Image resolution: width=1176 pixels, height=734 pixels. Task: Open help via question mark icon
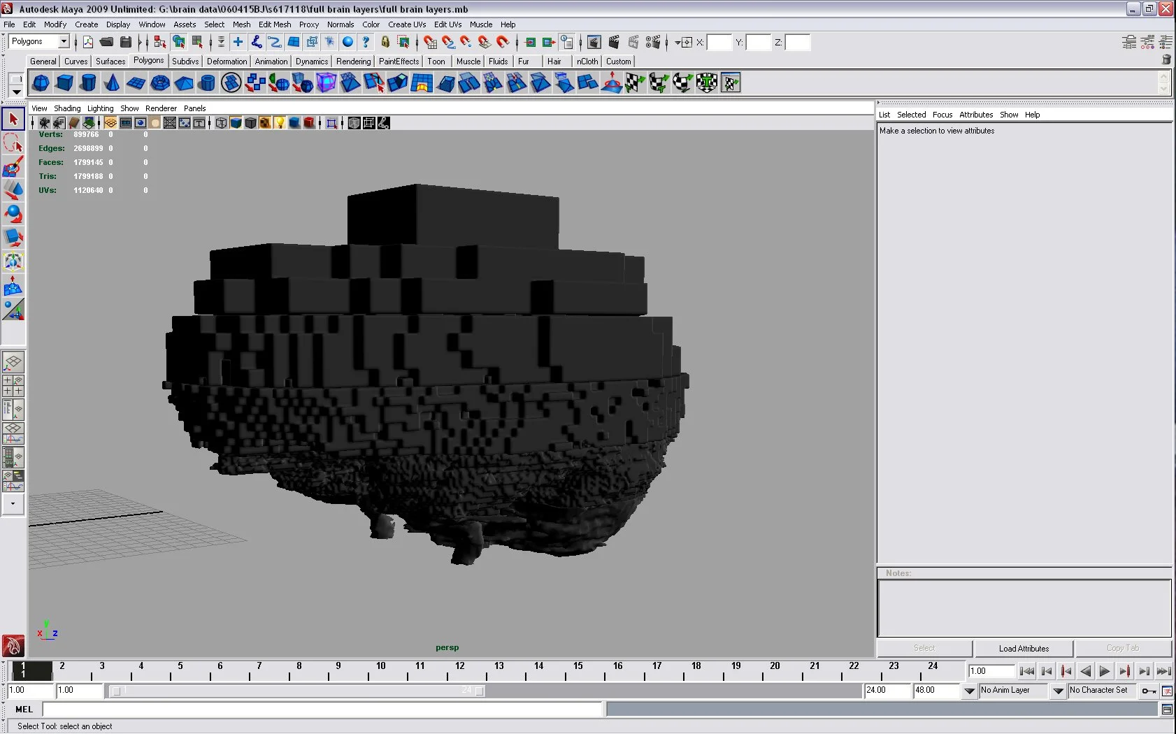click(366, 43)
